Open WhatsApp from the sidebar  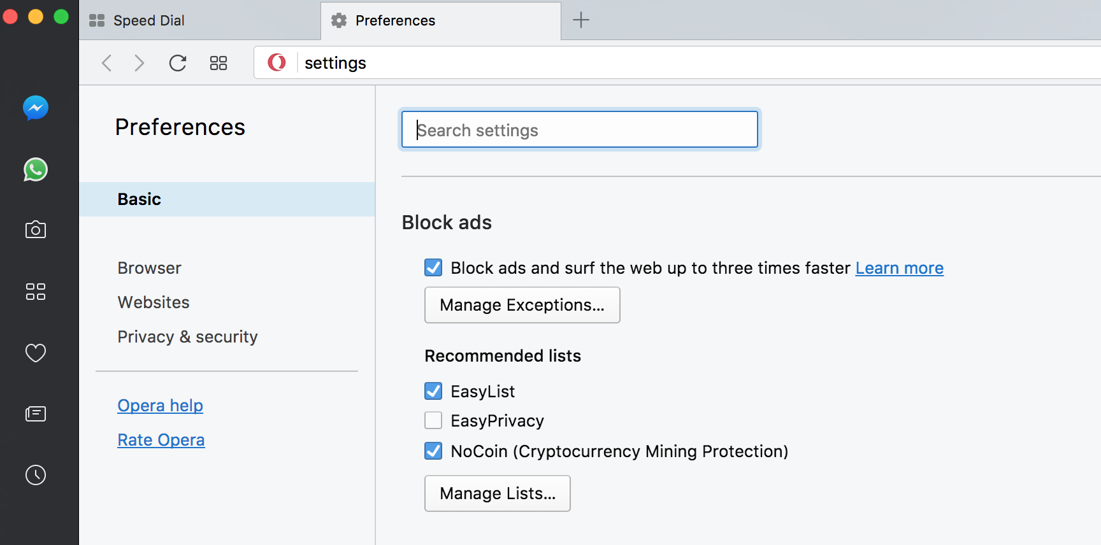pyautogui.click(x=36, y=169)
